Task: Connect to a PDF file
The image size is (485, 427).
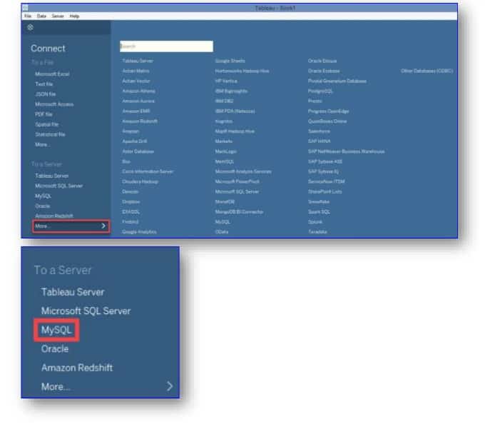Action: 44,114
